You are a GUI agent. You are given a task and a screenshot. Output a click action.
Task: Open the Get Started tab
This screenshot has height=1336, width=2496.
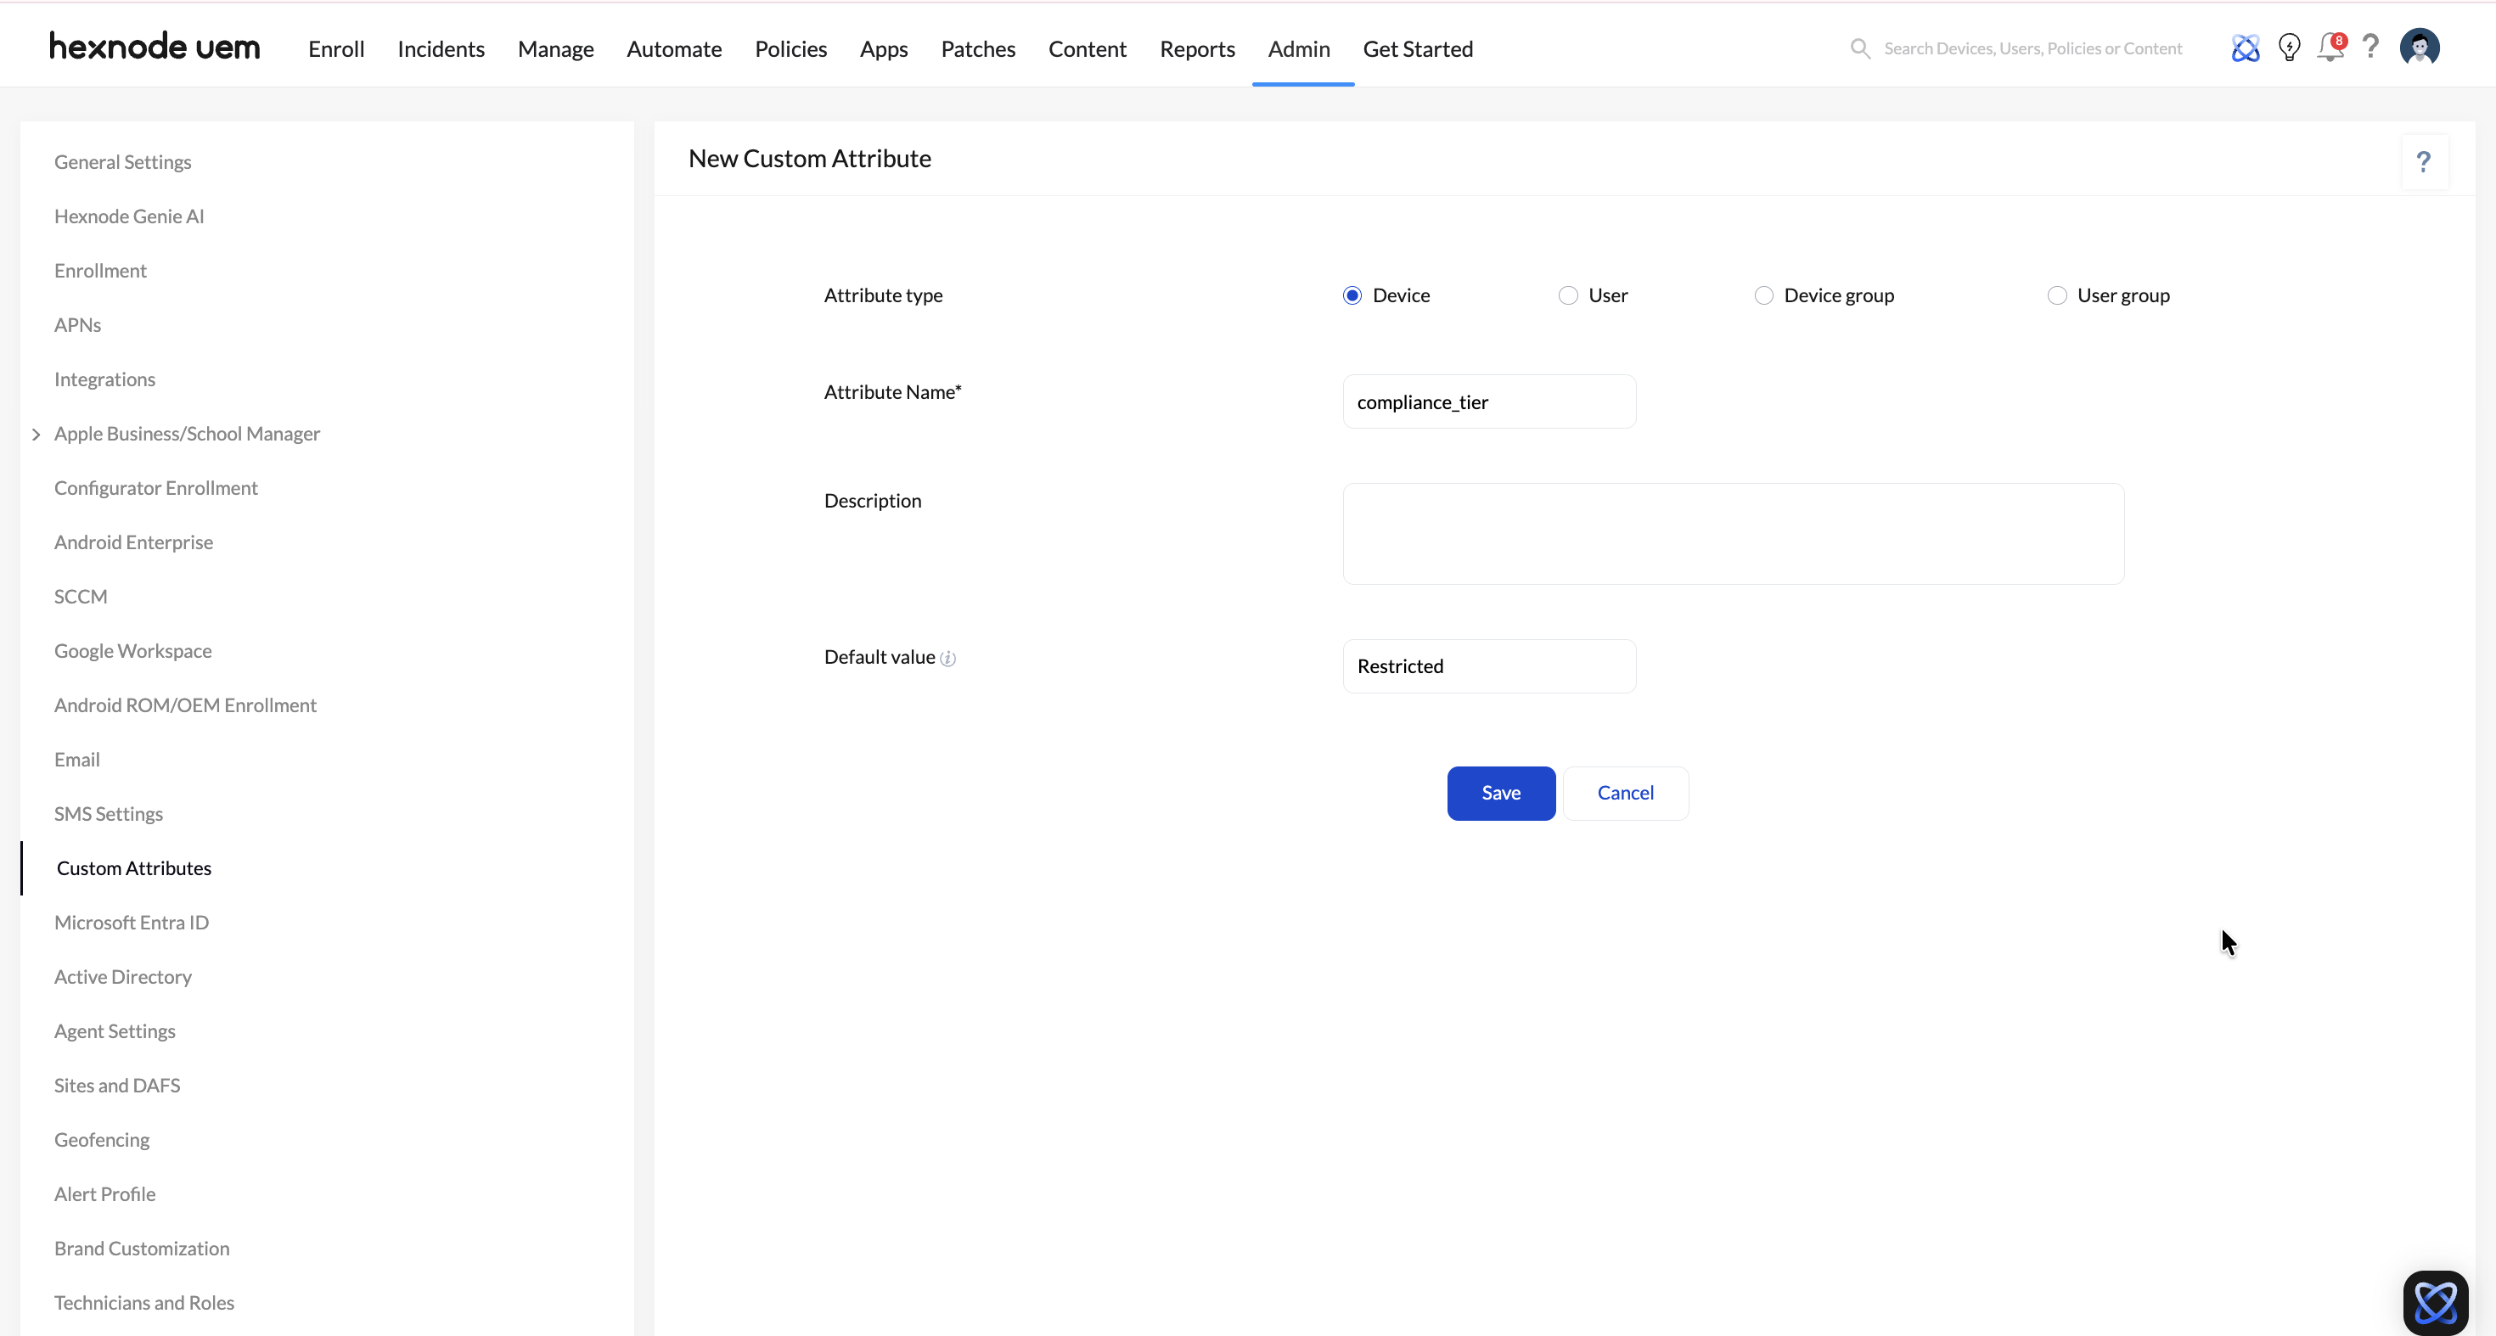1418,48
